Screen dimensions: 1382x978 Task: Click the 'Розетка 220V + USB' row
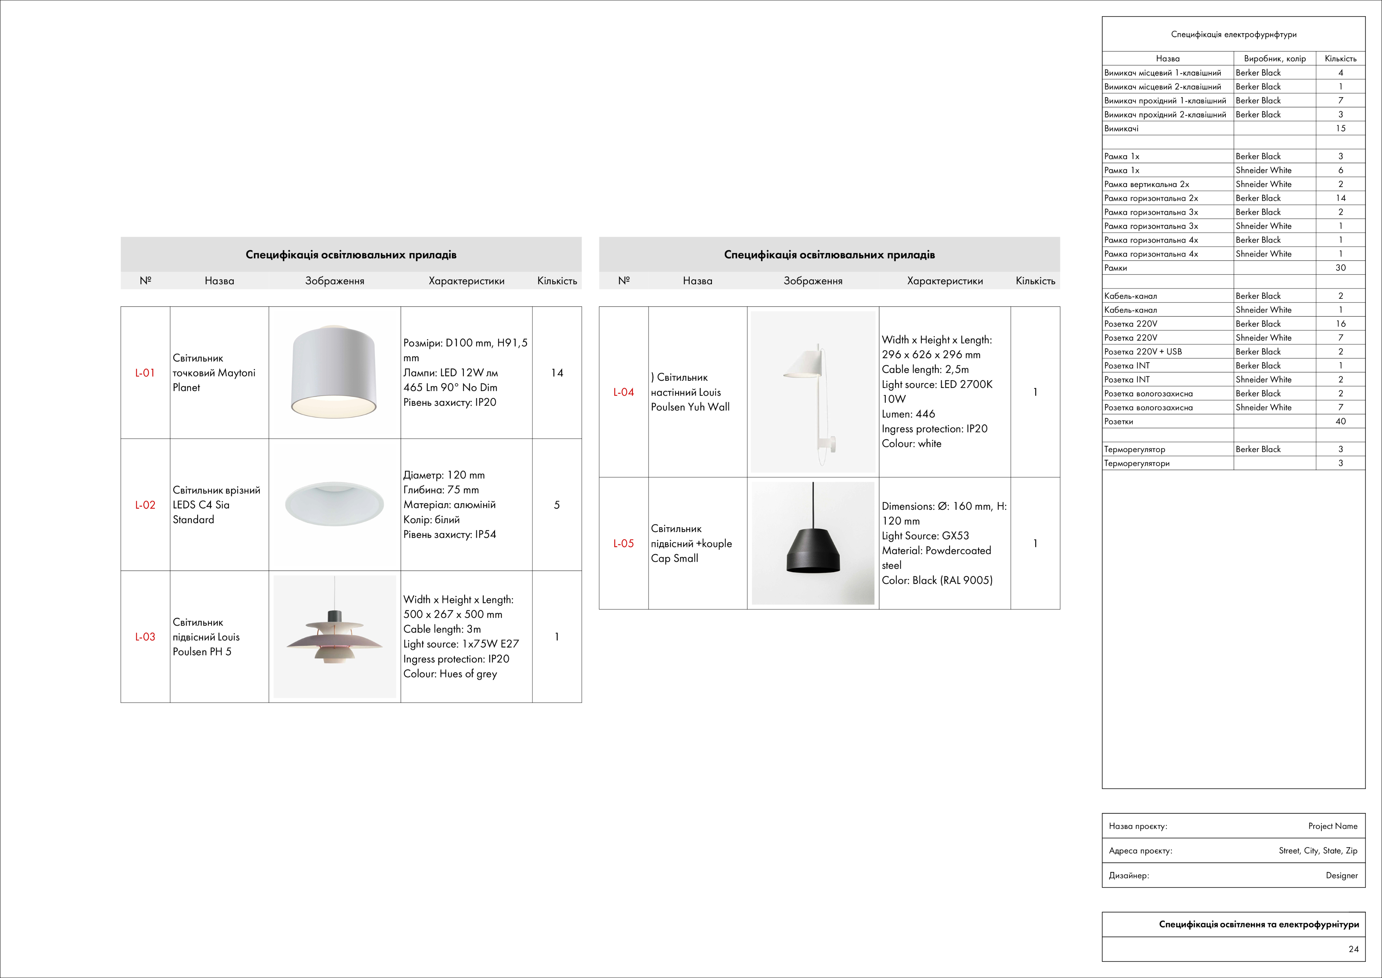(1142, 352)
